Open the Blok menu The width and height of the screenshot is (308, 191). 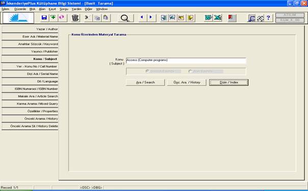pyautogui.click(x=33, y=9)
